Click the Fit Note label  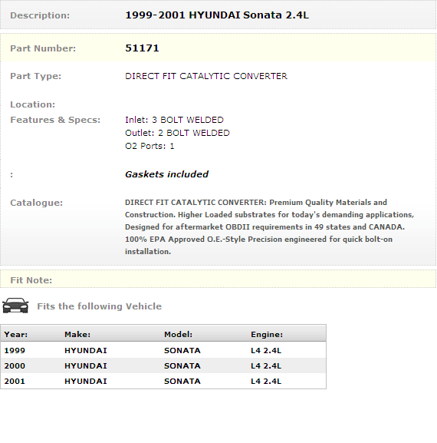(31, 280)
